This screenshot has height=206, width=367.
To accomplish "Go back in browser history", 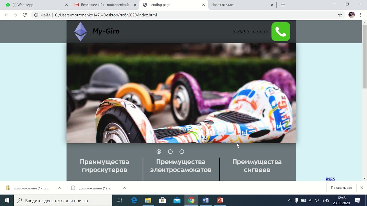I will (6, 15).
